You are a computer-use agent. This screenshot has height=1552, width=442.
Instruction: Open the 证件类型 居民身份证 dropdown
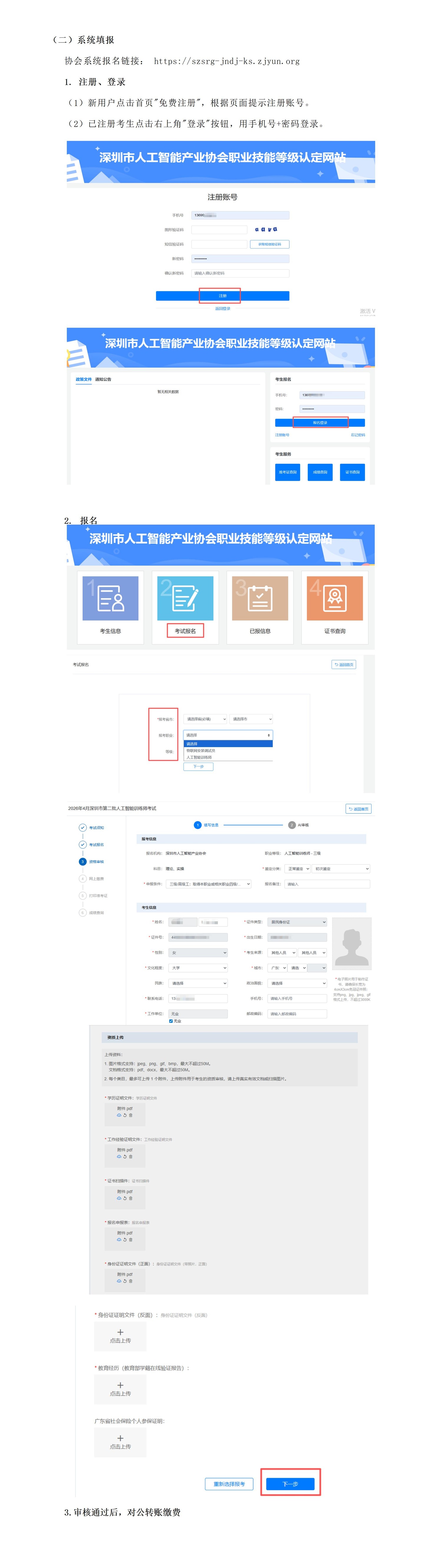298,922
